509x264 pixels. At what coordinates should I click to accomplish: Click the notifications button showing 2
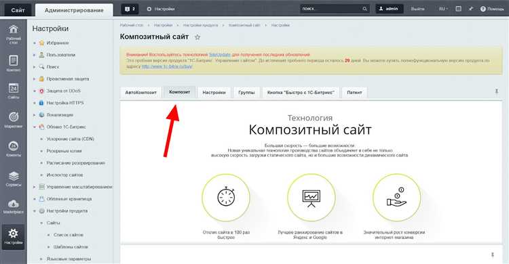click(130, 9)
